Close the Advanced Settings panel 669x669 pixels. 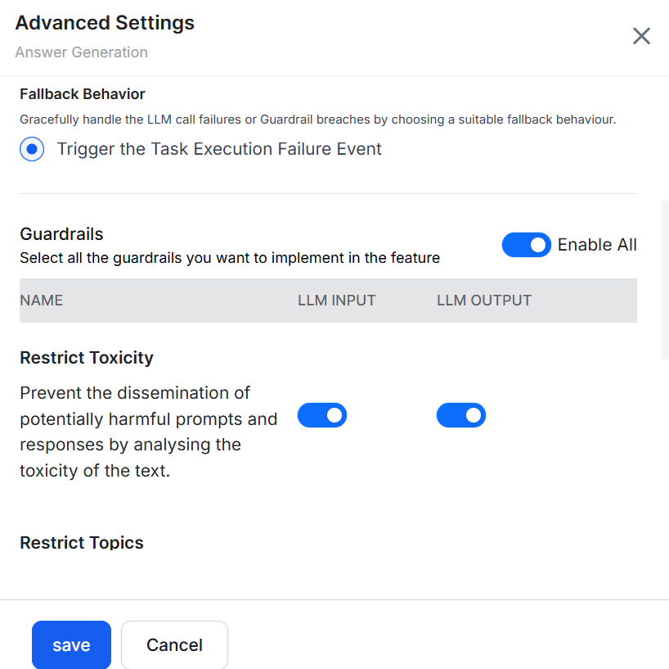641,36
